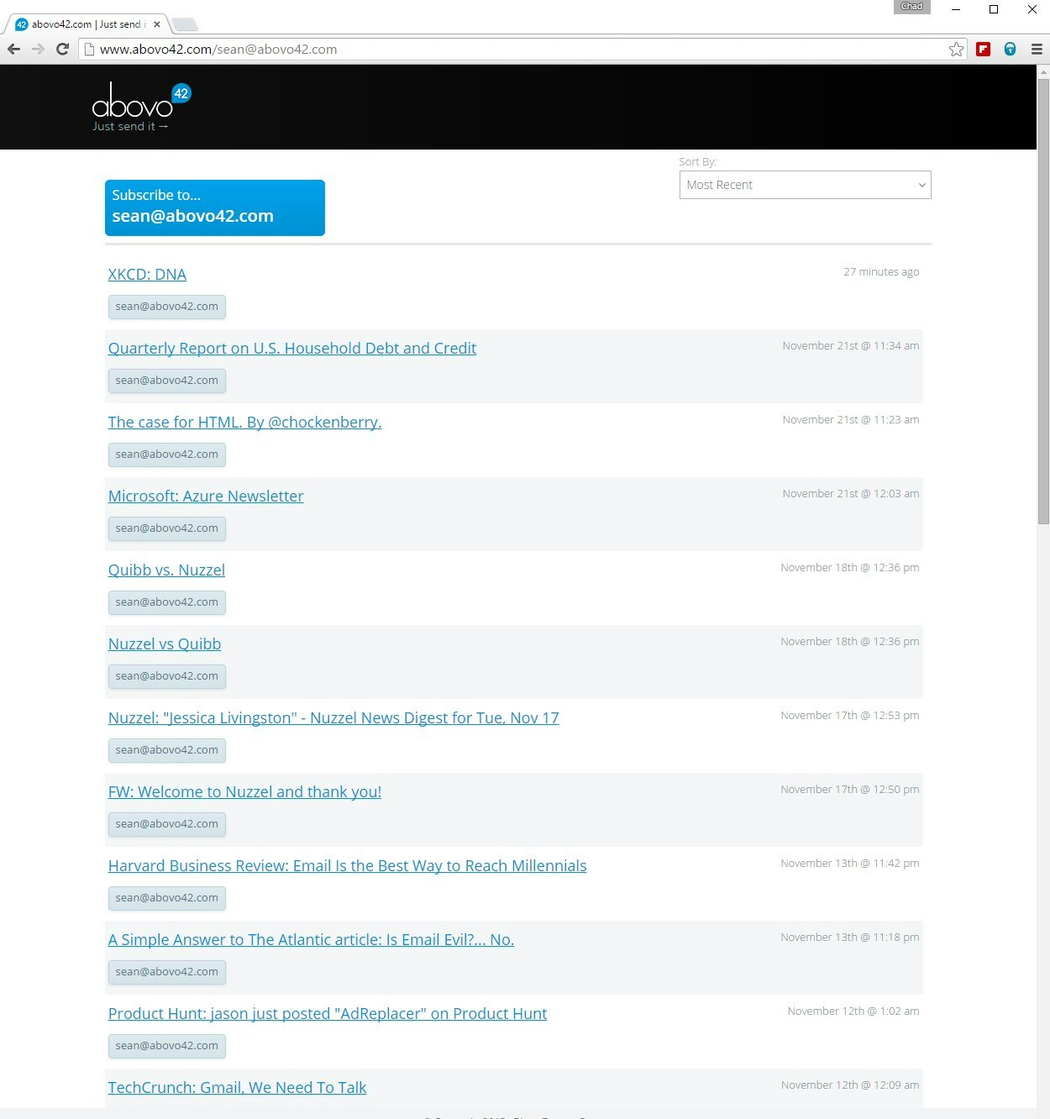Click sean@abovo42.com tag under Azure Newsletter

tap(167, 528)
